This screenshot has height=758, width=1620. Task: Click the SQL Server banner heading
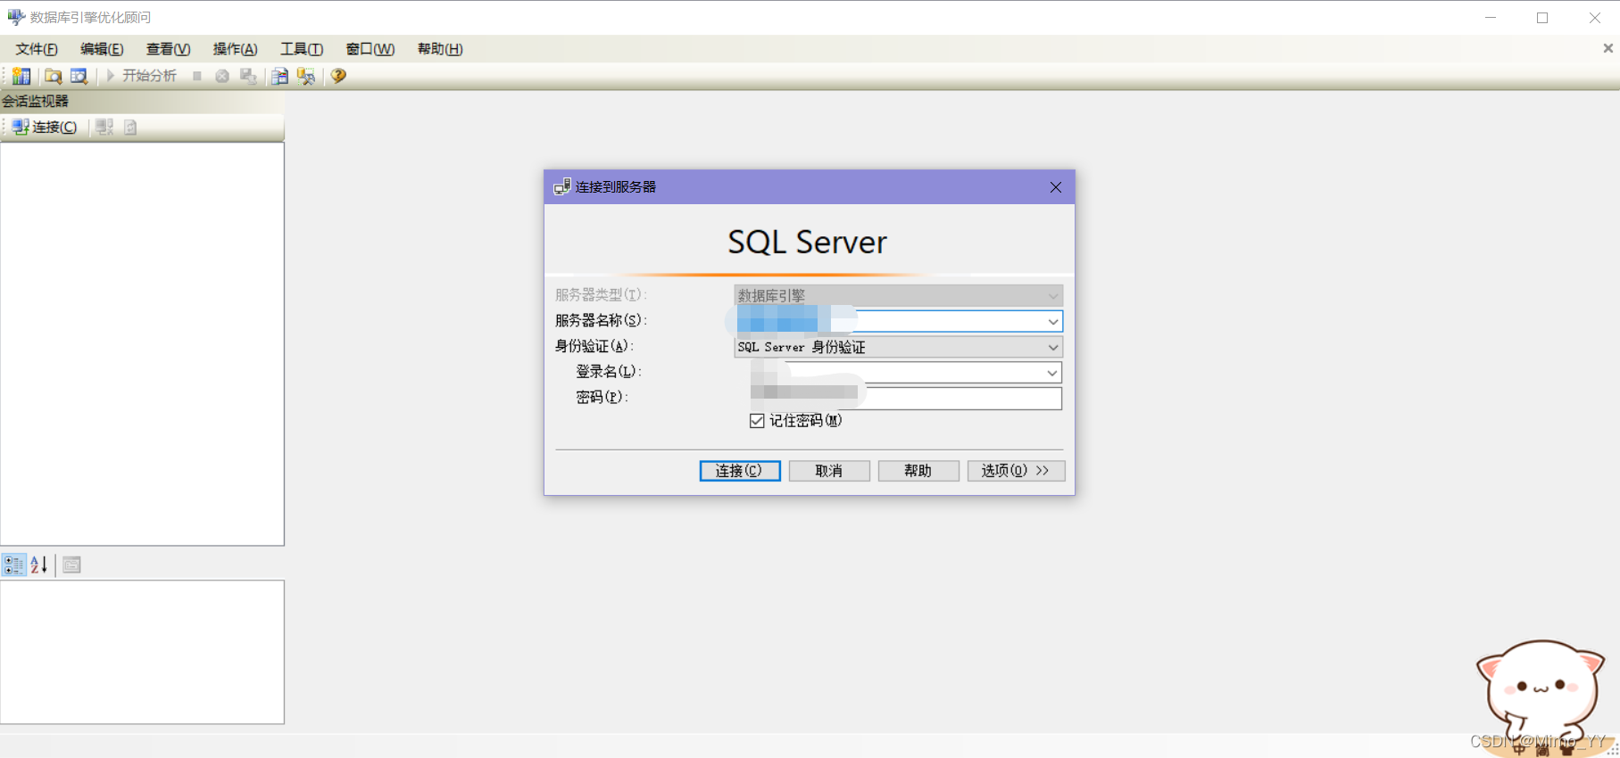pos(808,243)
